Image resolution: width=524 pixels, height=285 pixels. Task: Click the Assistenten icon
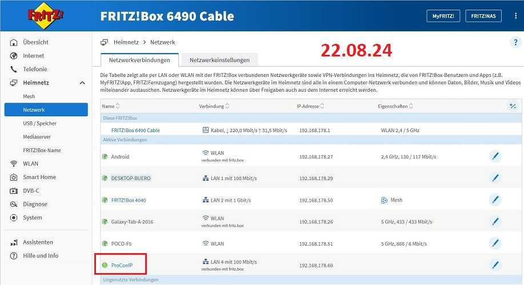[x=14, y=242]
